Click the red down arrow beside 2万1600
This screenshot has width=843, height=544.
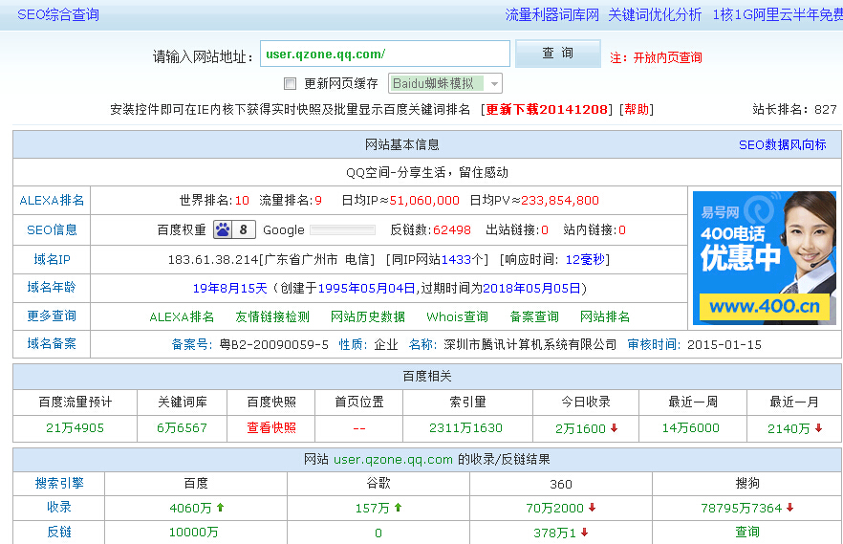point(614,428)
